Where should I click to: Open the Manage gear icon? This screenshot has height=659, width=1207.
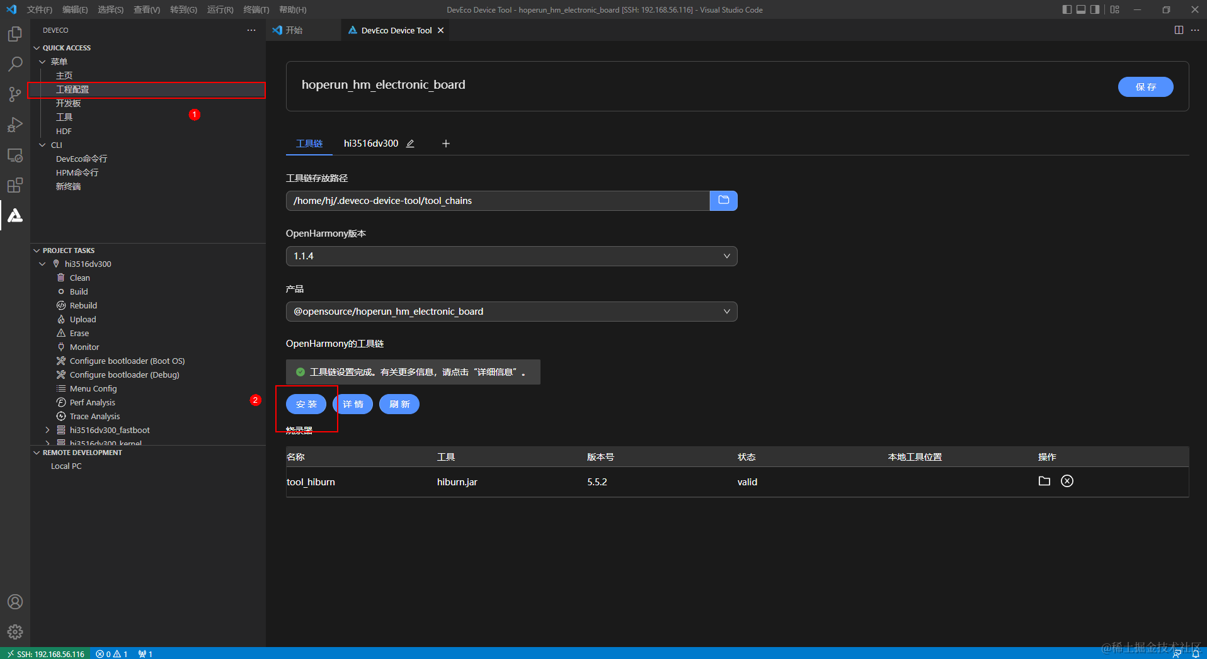click(15, 631)
